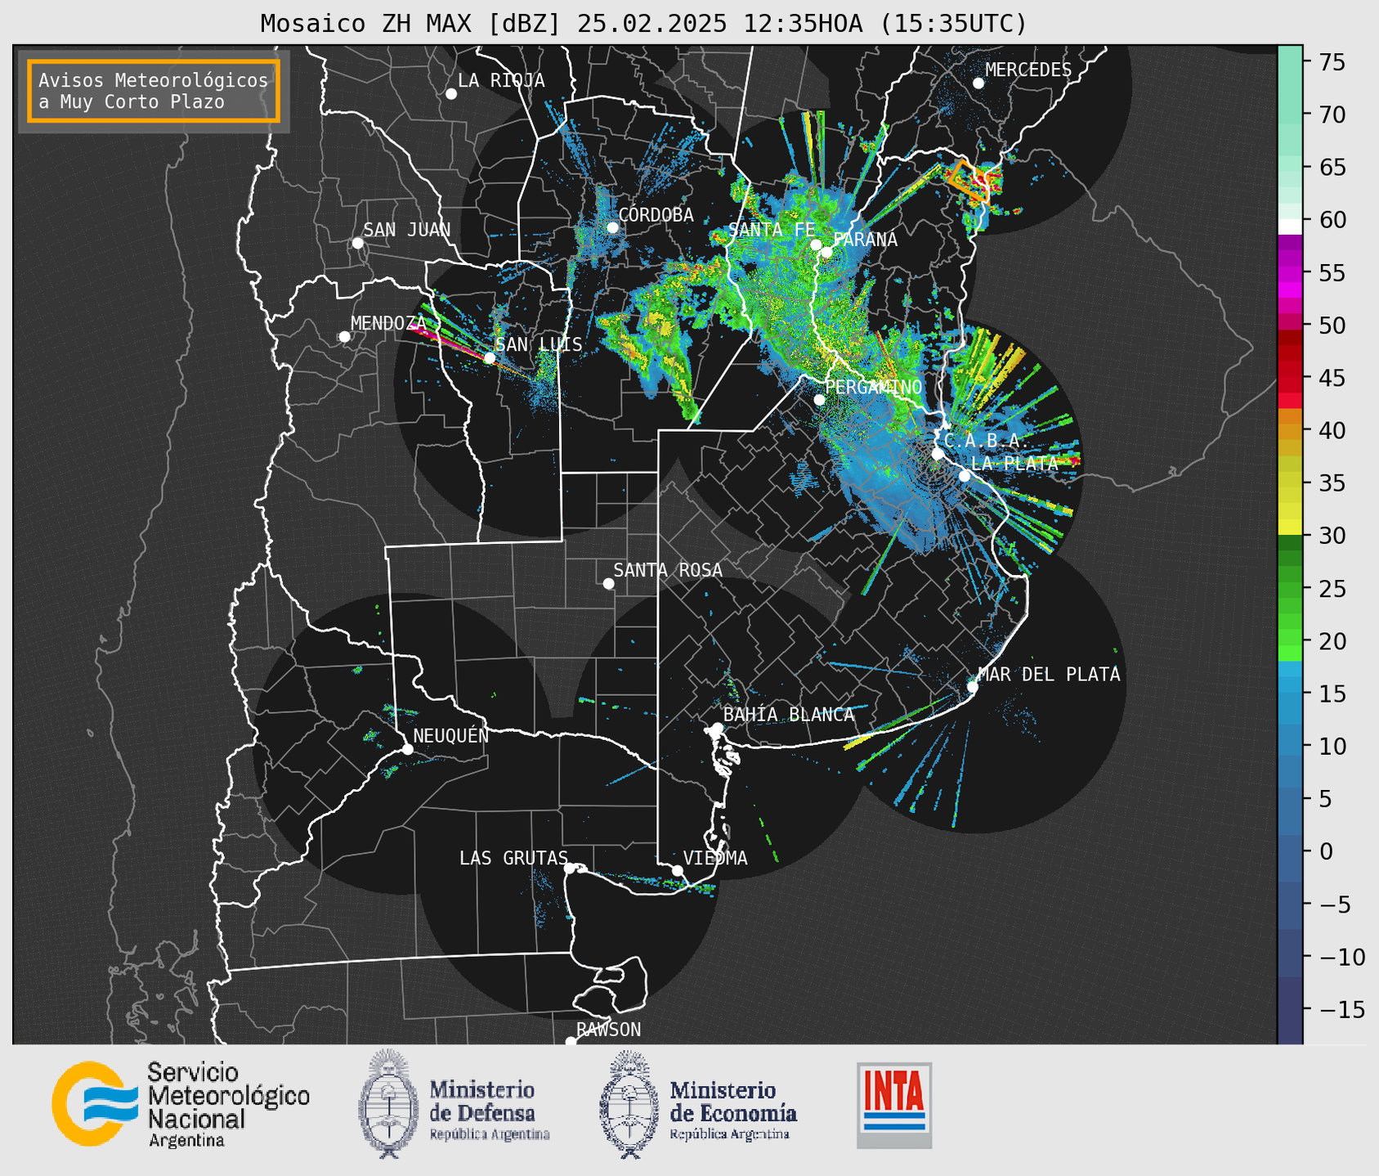This screenshot has height=1176, width=1379.
Task: Click the magenta 55 dBZ band on scale
Action: (x=1290, y=273)
